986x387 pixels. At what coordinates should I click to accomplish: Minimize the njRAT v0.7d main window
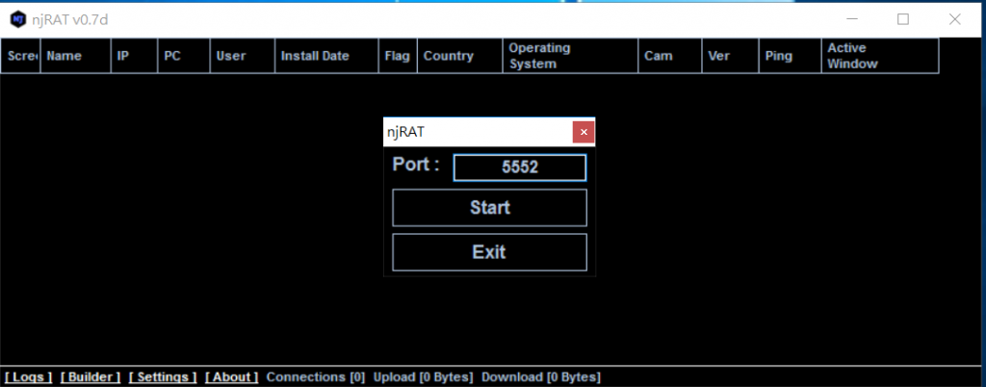852,19
